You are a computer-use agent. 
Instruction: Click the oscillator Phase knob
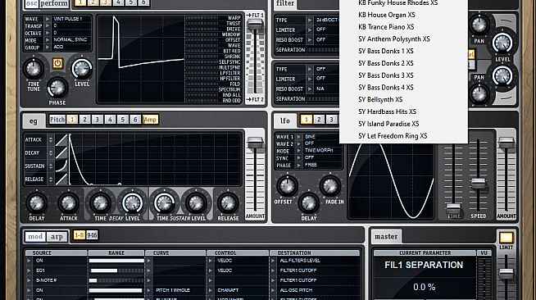click(57, 88)
